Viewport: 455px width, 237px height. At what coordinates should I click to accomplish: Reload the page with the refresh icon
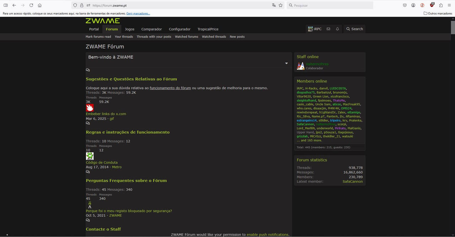(31, 5)
